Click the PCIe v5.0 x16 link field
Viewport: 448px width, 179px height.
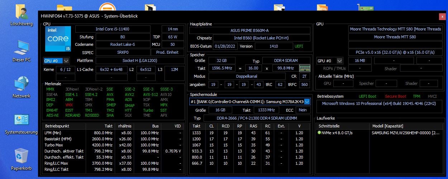click(395, 53)
